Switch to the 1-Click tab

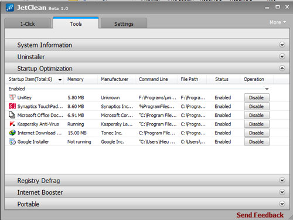(x=28, y=23)
